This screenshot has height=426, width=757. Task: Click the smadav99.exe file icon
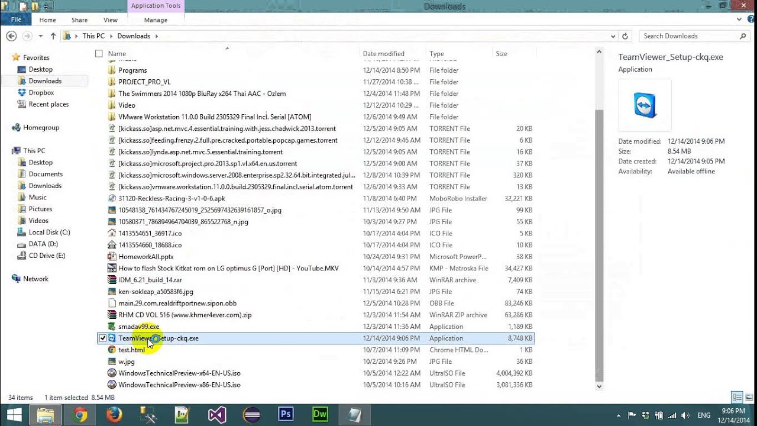pyautogui.click(x=112, y=327)
